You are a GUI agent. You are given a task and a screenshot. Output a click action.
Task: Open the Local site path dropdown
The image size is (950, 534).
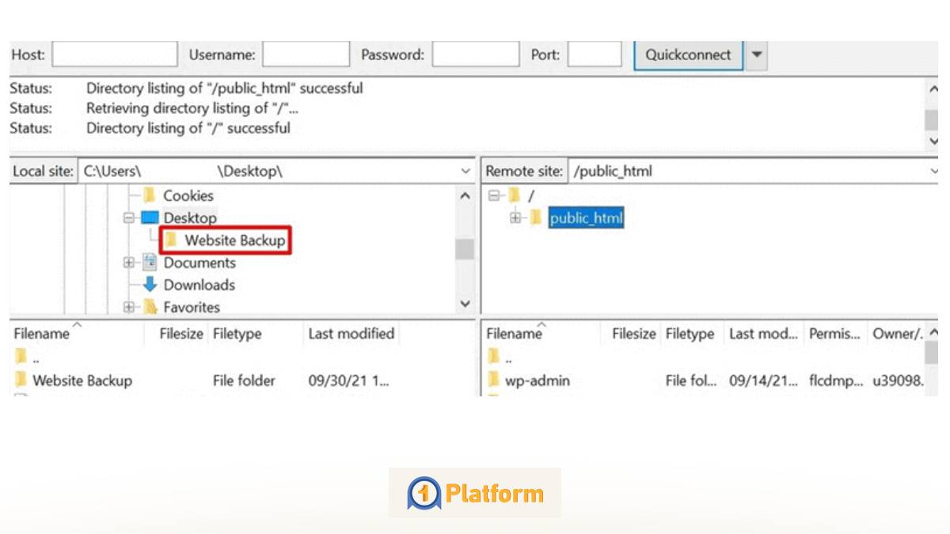(x=465, y=170)
